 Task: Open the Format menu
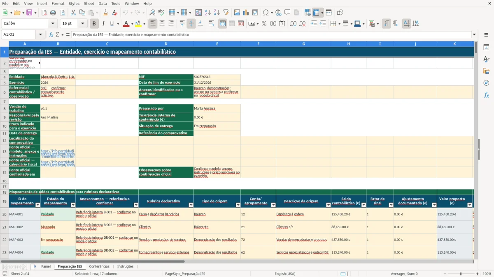(x=58, y=3)
